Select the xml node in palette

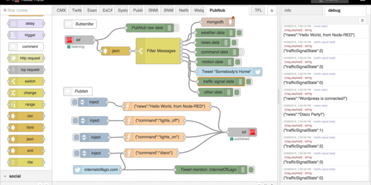[x=26, y=151]
